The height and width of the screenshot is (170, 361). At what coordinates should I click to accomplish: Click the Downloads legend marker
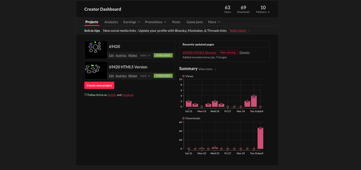tap(183, 118)
